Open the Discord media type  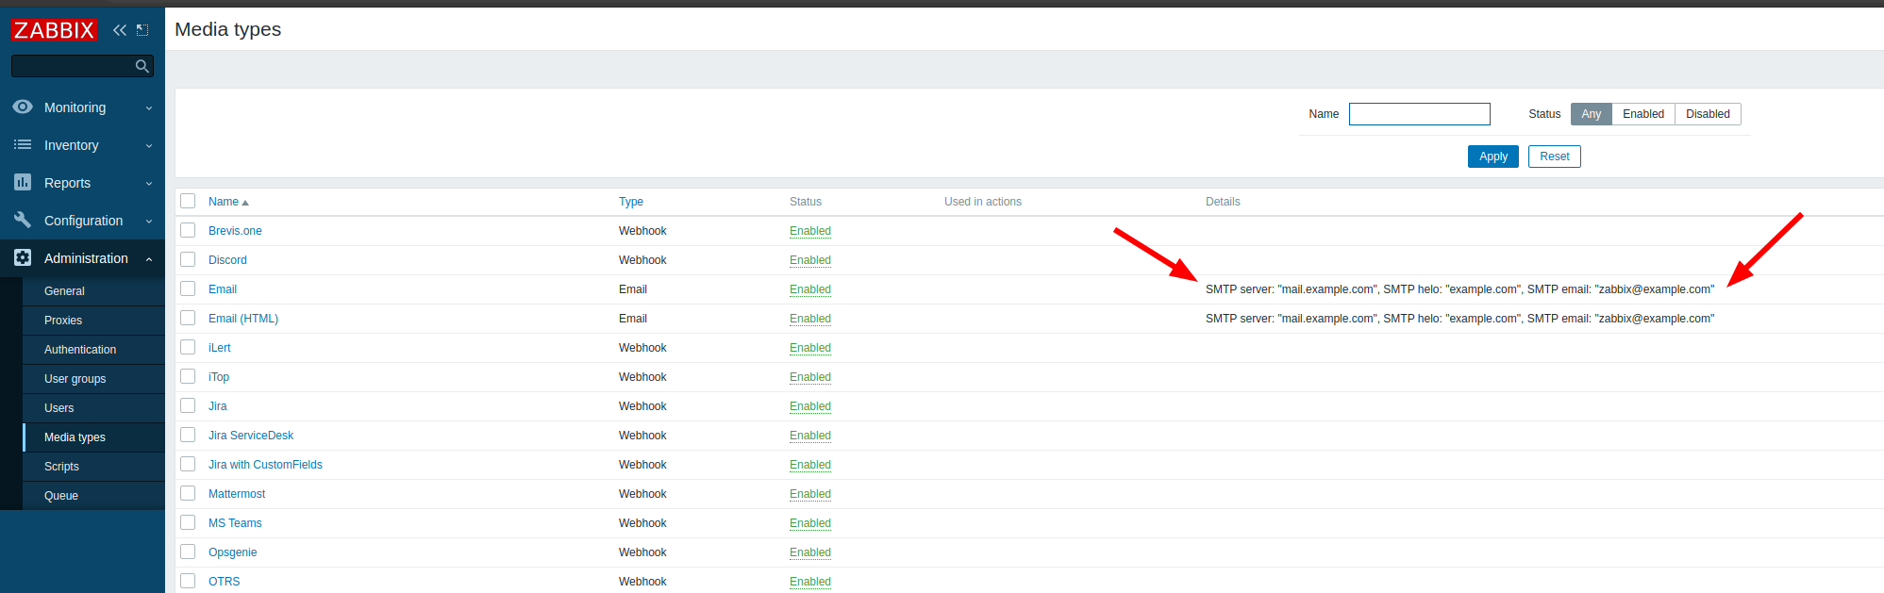[x=227, y=260]
